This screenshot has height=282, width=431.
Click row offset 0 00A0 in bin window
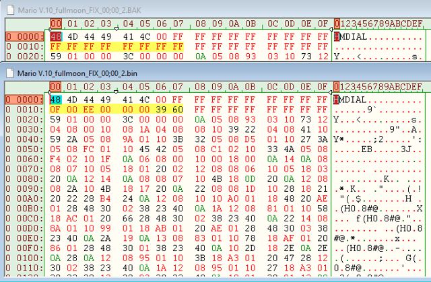[x=24, y=199]
